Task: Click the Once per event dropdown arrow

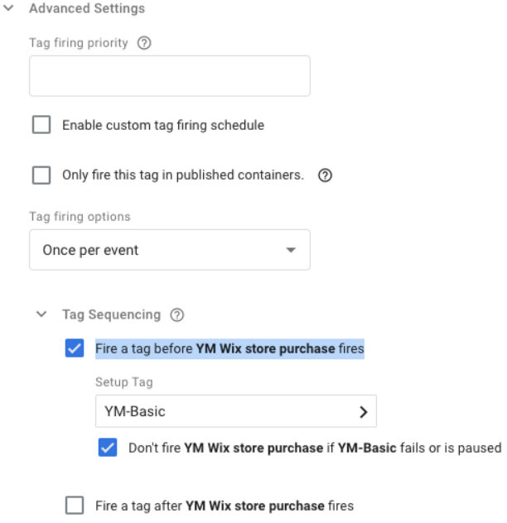Action: pos(291,250)
